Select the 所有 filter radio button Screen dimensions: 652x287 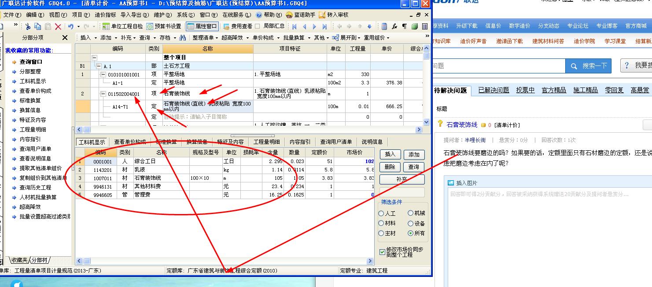(x=410, y=233)
